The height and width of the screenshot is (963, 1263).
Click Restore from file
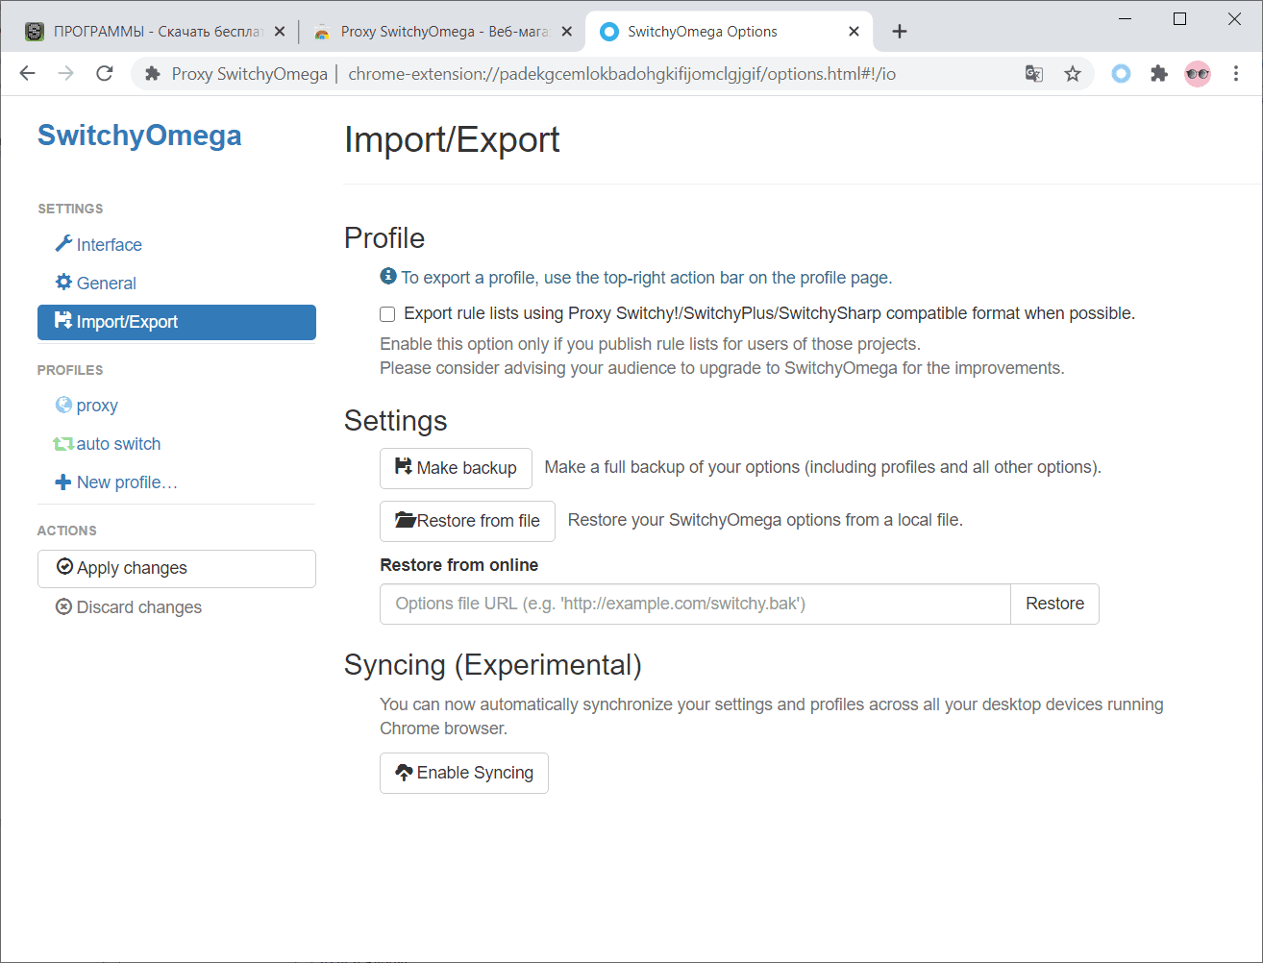(467, 521)
